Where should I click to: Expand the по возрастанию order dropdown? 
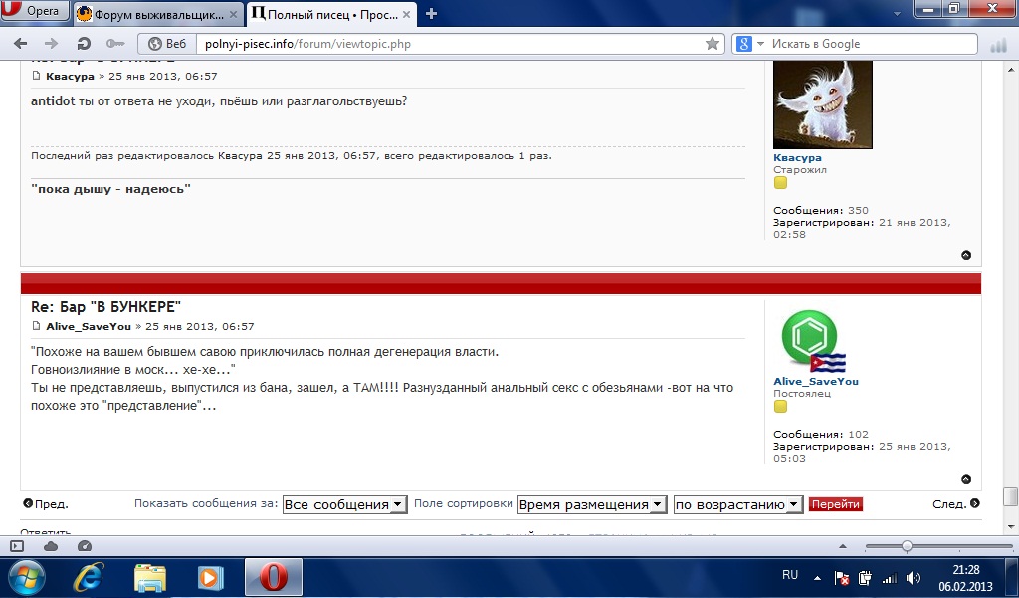coord(738,504)
